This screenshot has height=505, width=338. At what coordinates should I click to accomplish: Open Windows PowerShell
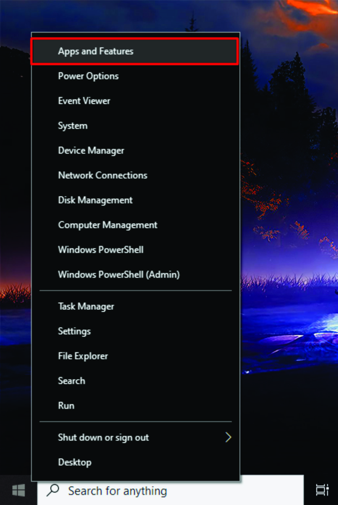tap(101, 250)
